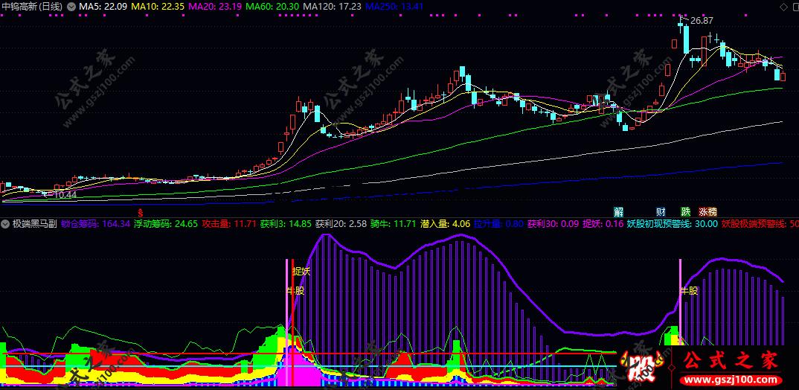Expand the 极端黑马副 indicator menu arrow

(x=6, y=223)
